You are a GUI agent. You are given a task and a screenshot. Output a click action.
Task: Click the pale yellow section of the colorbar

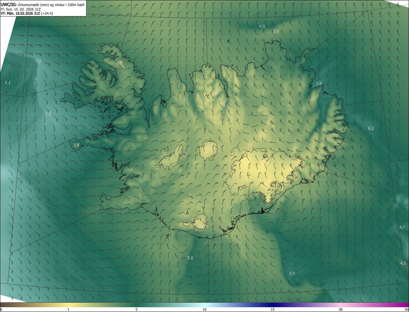[68, 305]
